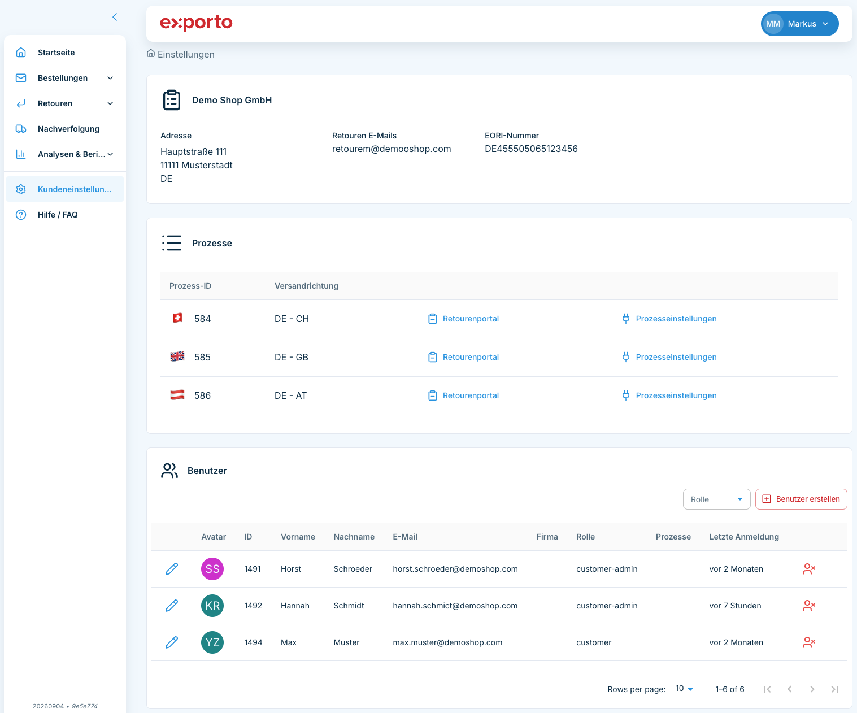The height and width of the screenshot is (713, 857).
Task: Collapse the sidebar with the chevron arrow
Action: pos(115,17)
